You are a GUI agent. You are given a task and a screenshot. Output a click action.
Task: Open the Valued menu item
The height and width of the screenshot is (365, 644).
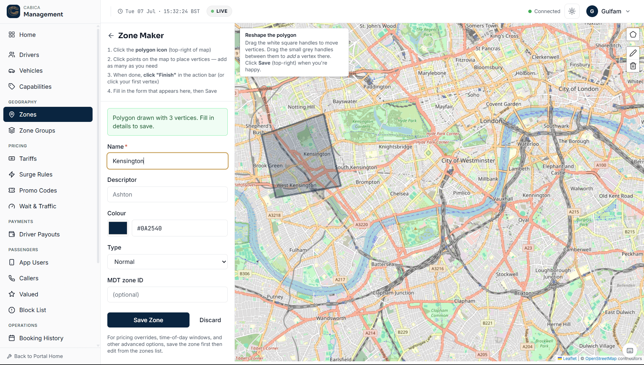[x=48, y=294]
